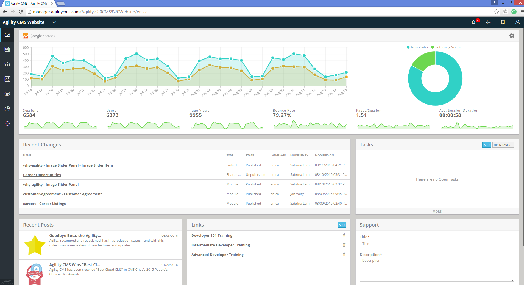Click into the Support Title field

437,244
